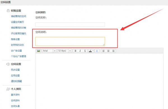
Task: Open 谁能看我的空间 settings link
Action: [x=18, y=16]
